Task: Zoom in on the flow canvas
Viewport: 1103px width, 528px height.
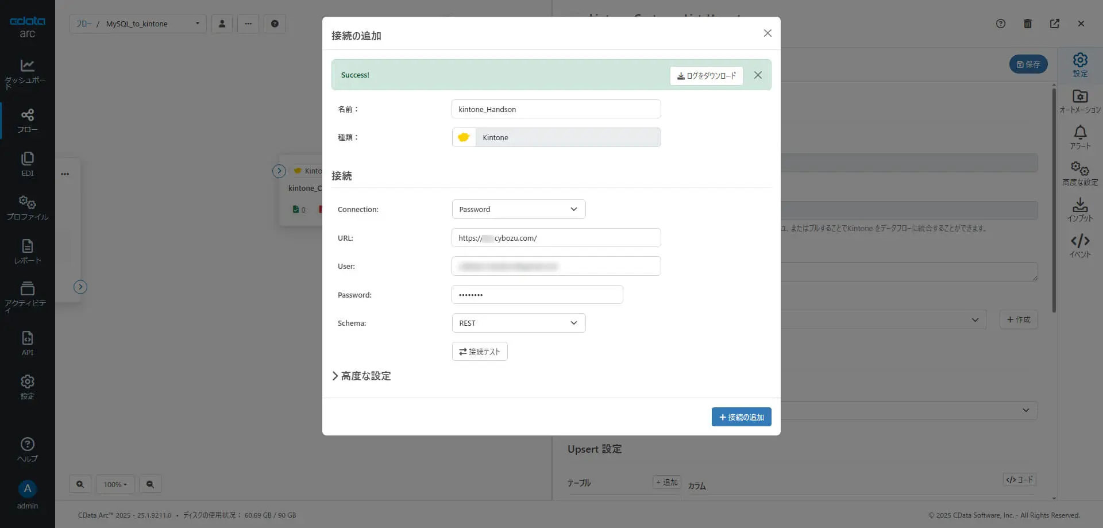Action: coord(80,484)
